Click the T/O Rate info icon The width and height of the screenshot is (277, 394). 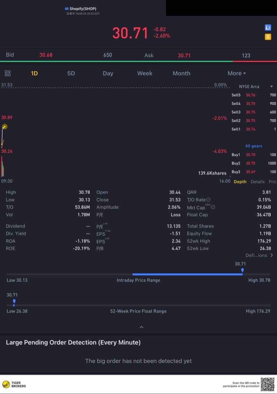click(x=208, y=199)
